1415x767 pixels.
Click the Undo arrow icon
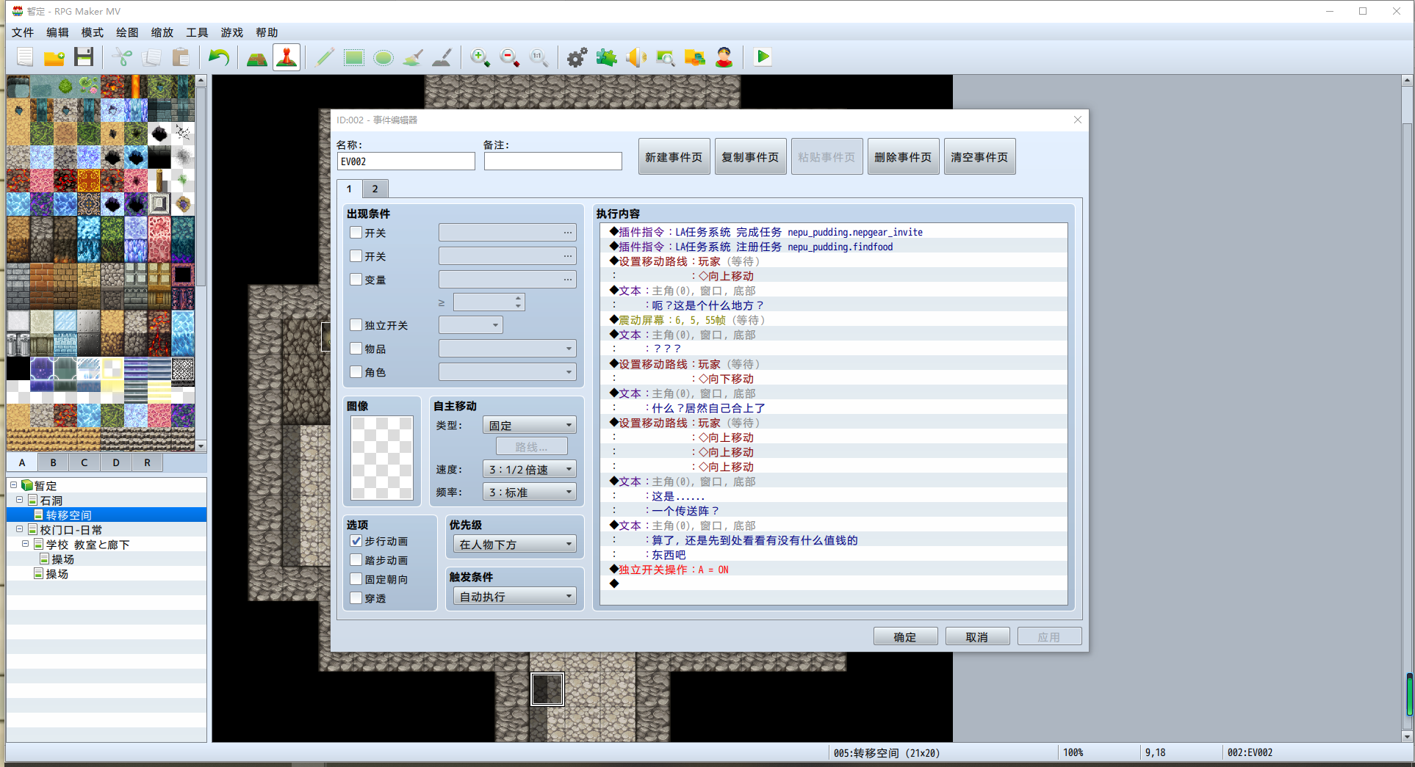click(x=219, y=57)
